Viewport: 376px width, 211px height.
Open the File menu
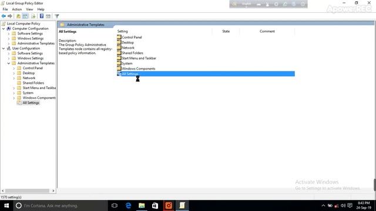coord(5,9)
